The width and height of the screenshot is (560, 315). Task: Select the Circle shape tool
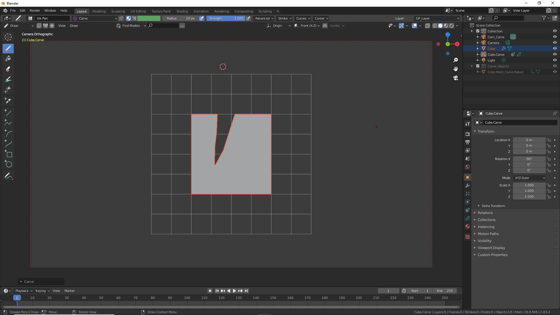tap(8, 164)
